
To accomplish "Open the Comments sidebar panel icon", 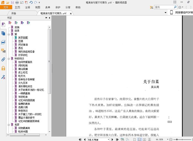I will coord(3,51).
